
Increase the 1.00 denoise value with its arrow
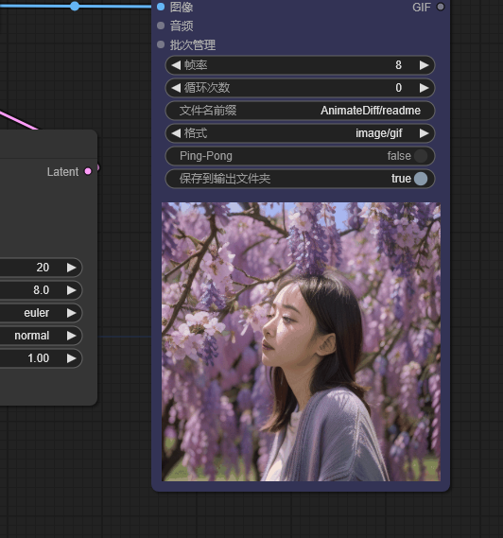tap(71, 358)
